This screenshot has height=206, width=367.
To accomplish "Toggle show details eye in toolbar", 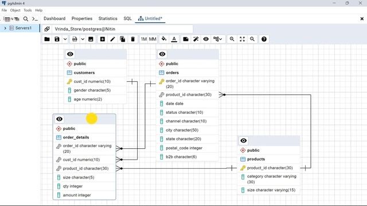I will click(206, 39).
